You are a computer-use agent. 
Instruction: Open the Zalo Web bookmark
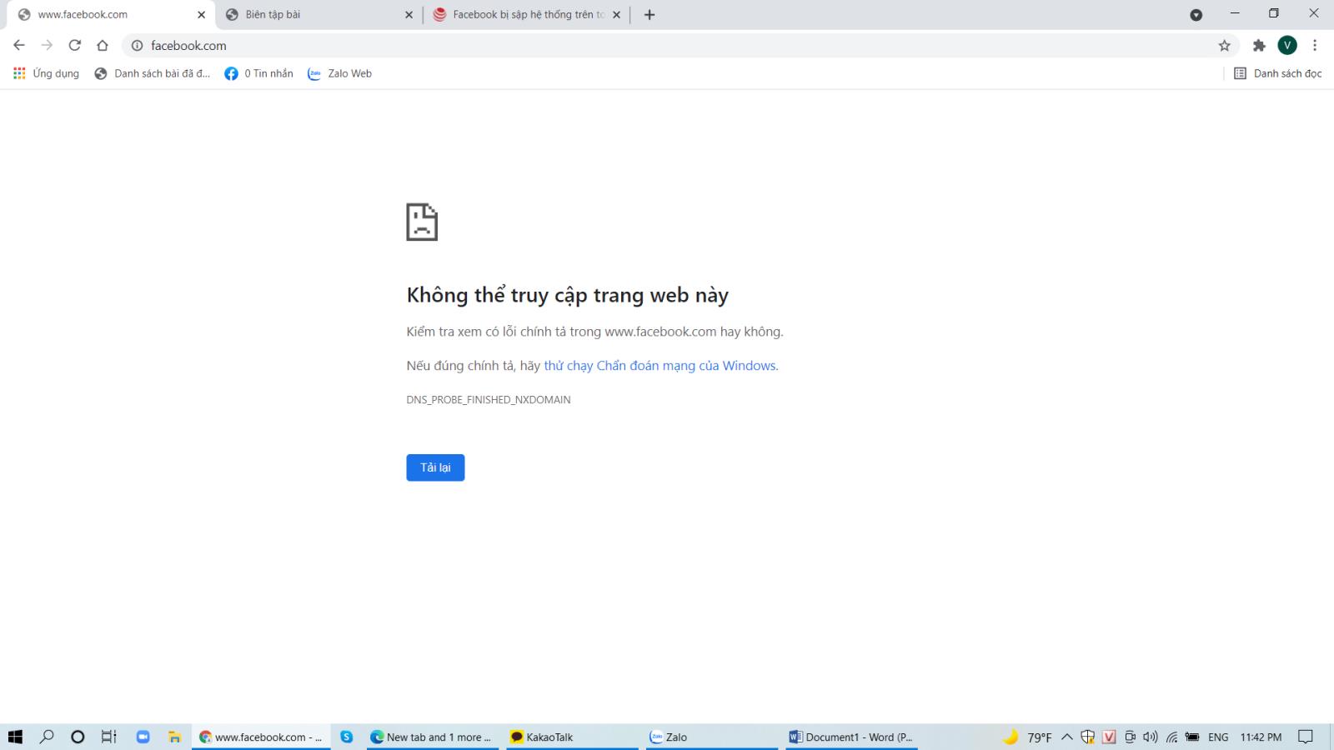(x=340, y=73)
